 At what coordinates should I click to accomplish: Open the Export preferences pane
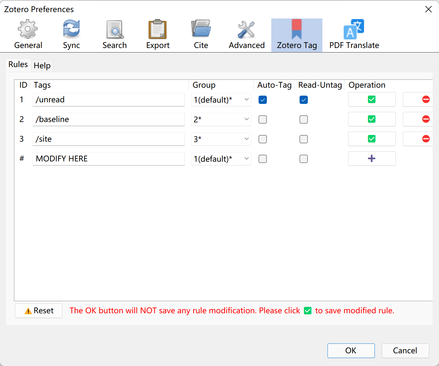click(158, 35)
